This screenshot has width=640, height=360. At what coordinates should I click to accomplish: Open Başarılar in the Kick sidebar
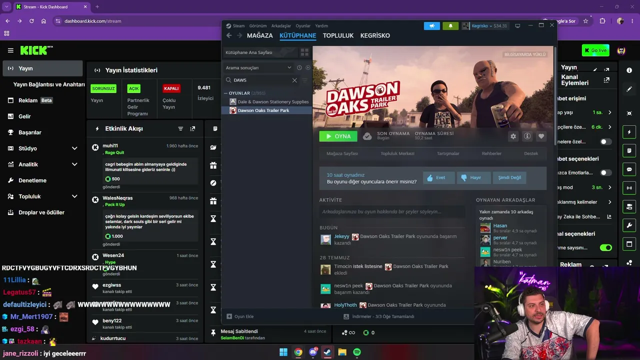point(30,132)
